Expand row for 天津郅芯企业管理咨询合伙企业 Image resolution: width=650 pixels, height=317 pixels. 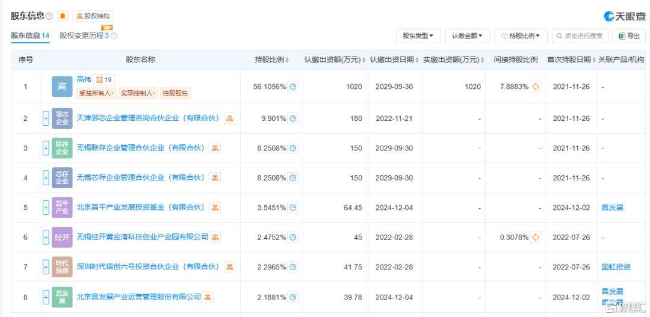pyautogui.click(x=46, y=118)
